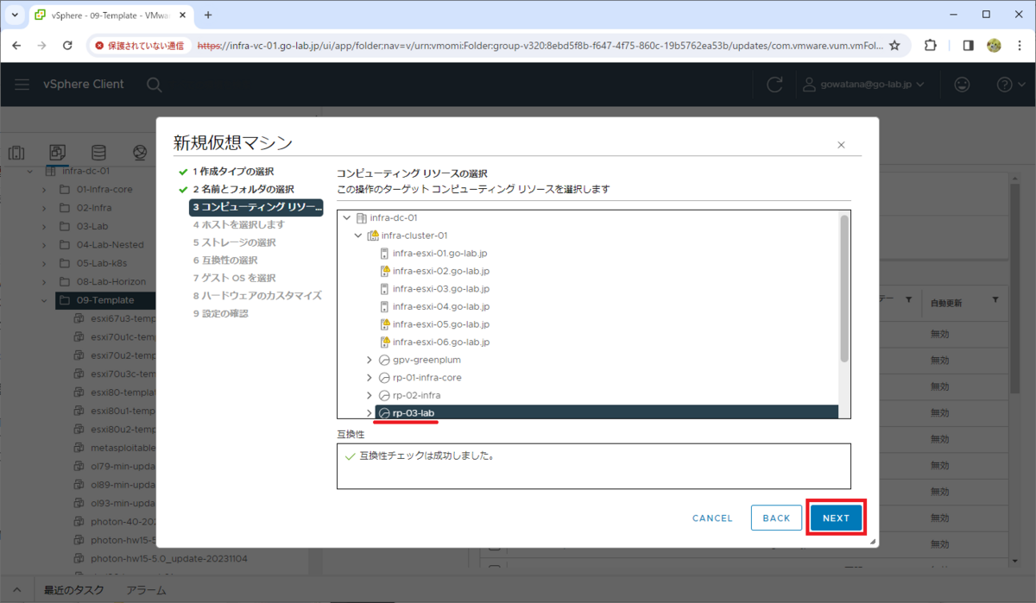Click the vSphere Client search icon
Screen dimensions: 1036x603
[x=154, y=85]
